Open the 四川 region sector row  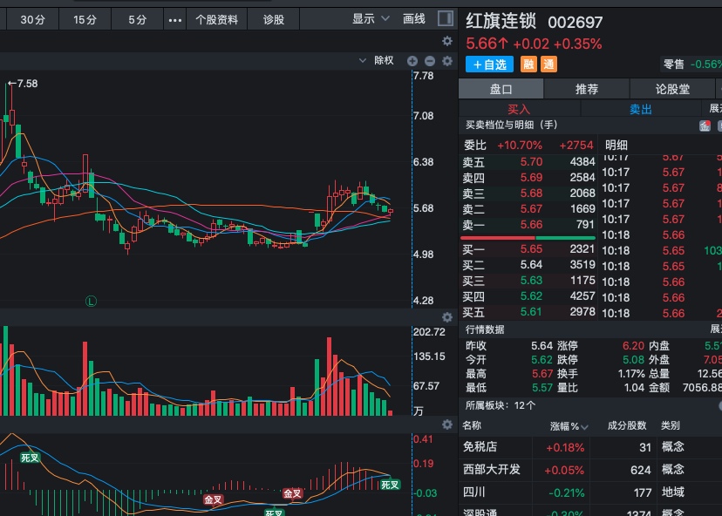(590, 492)
